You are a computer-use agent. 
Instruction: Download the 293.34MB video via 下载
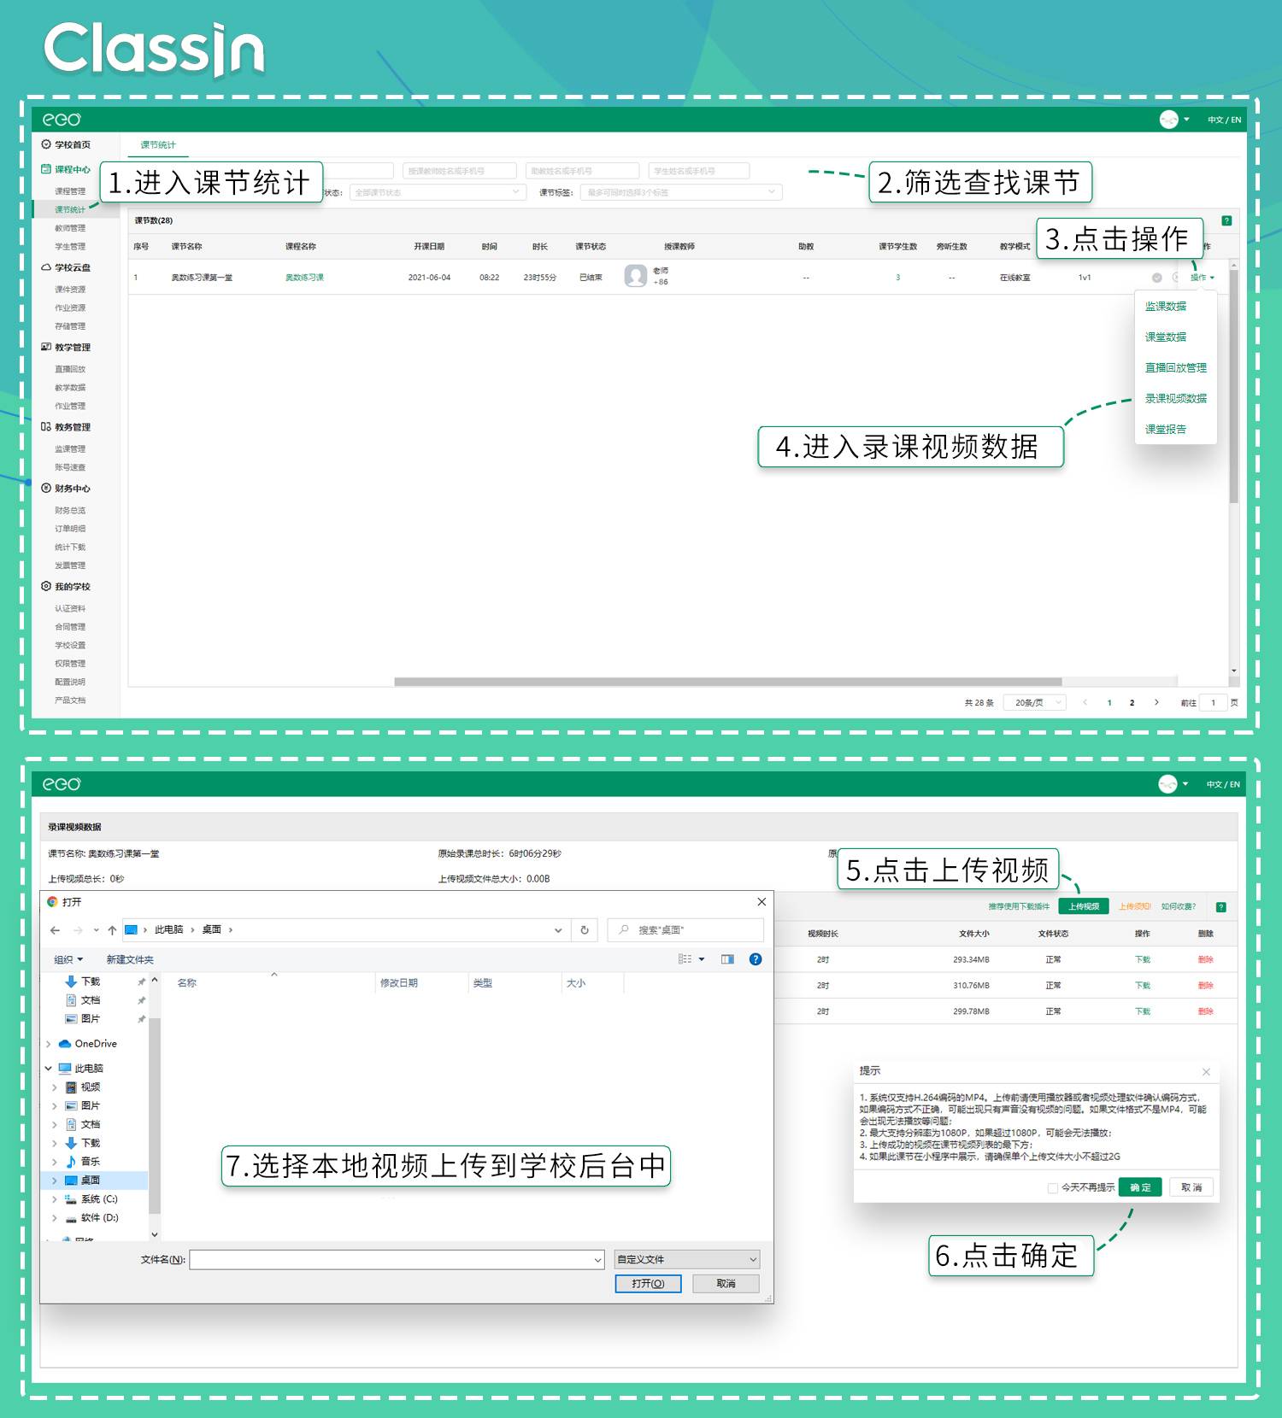(x=1143, y=959)
